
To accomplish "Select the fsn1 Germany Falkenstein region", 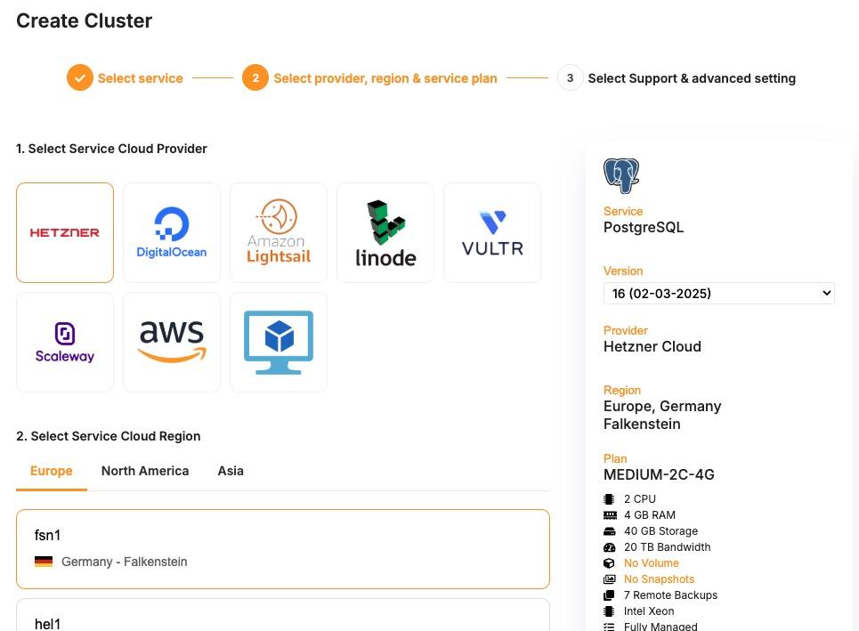I will click(x=283, y=548).
